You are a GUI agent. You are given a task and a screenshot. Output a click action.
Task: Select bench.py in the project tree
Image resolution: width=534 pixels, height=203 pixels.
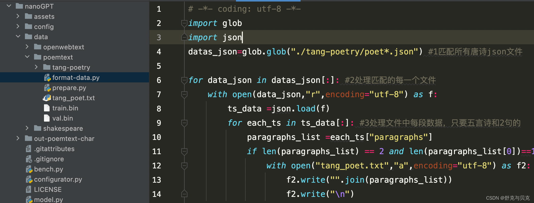coord(49,169)
